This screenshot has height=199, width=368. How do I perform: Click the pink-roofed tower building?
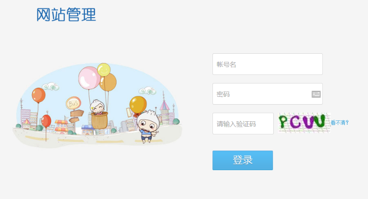click(x=164, y=110)
